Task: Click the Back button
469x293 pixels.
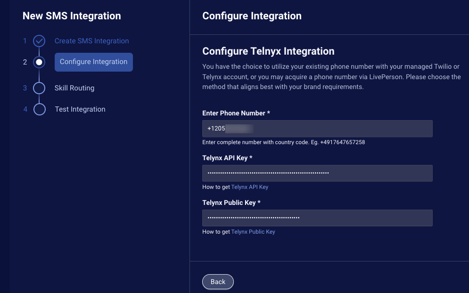Action: point(218,282)
